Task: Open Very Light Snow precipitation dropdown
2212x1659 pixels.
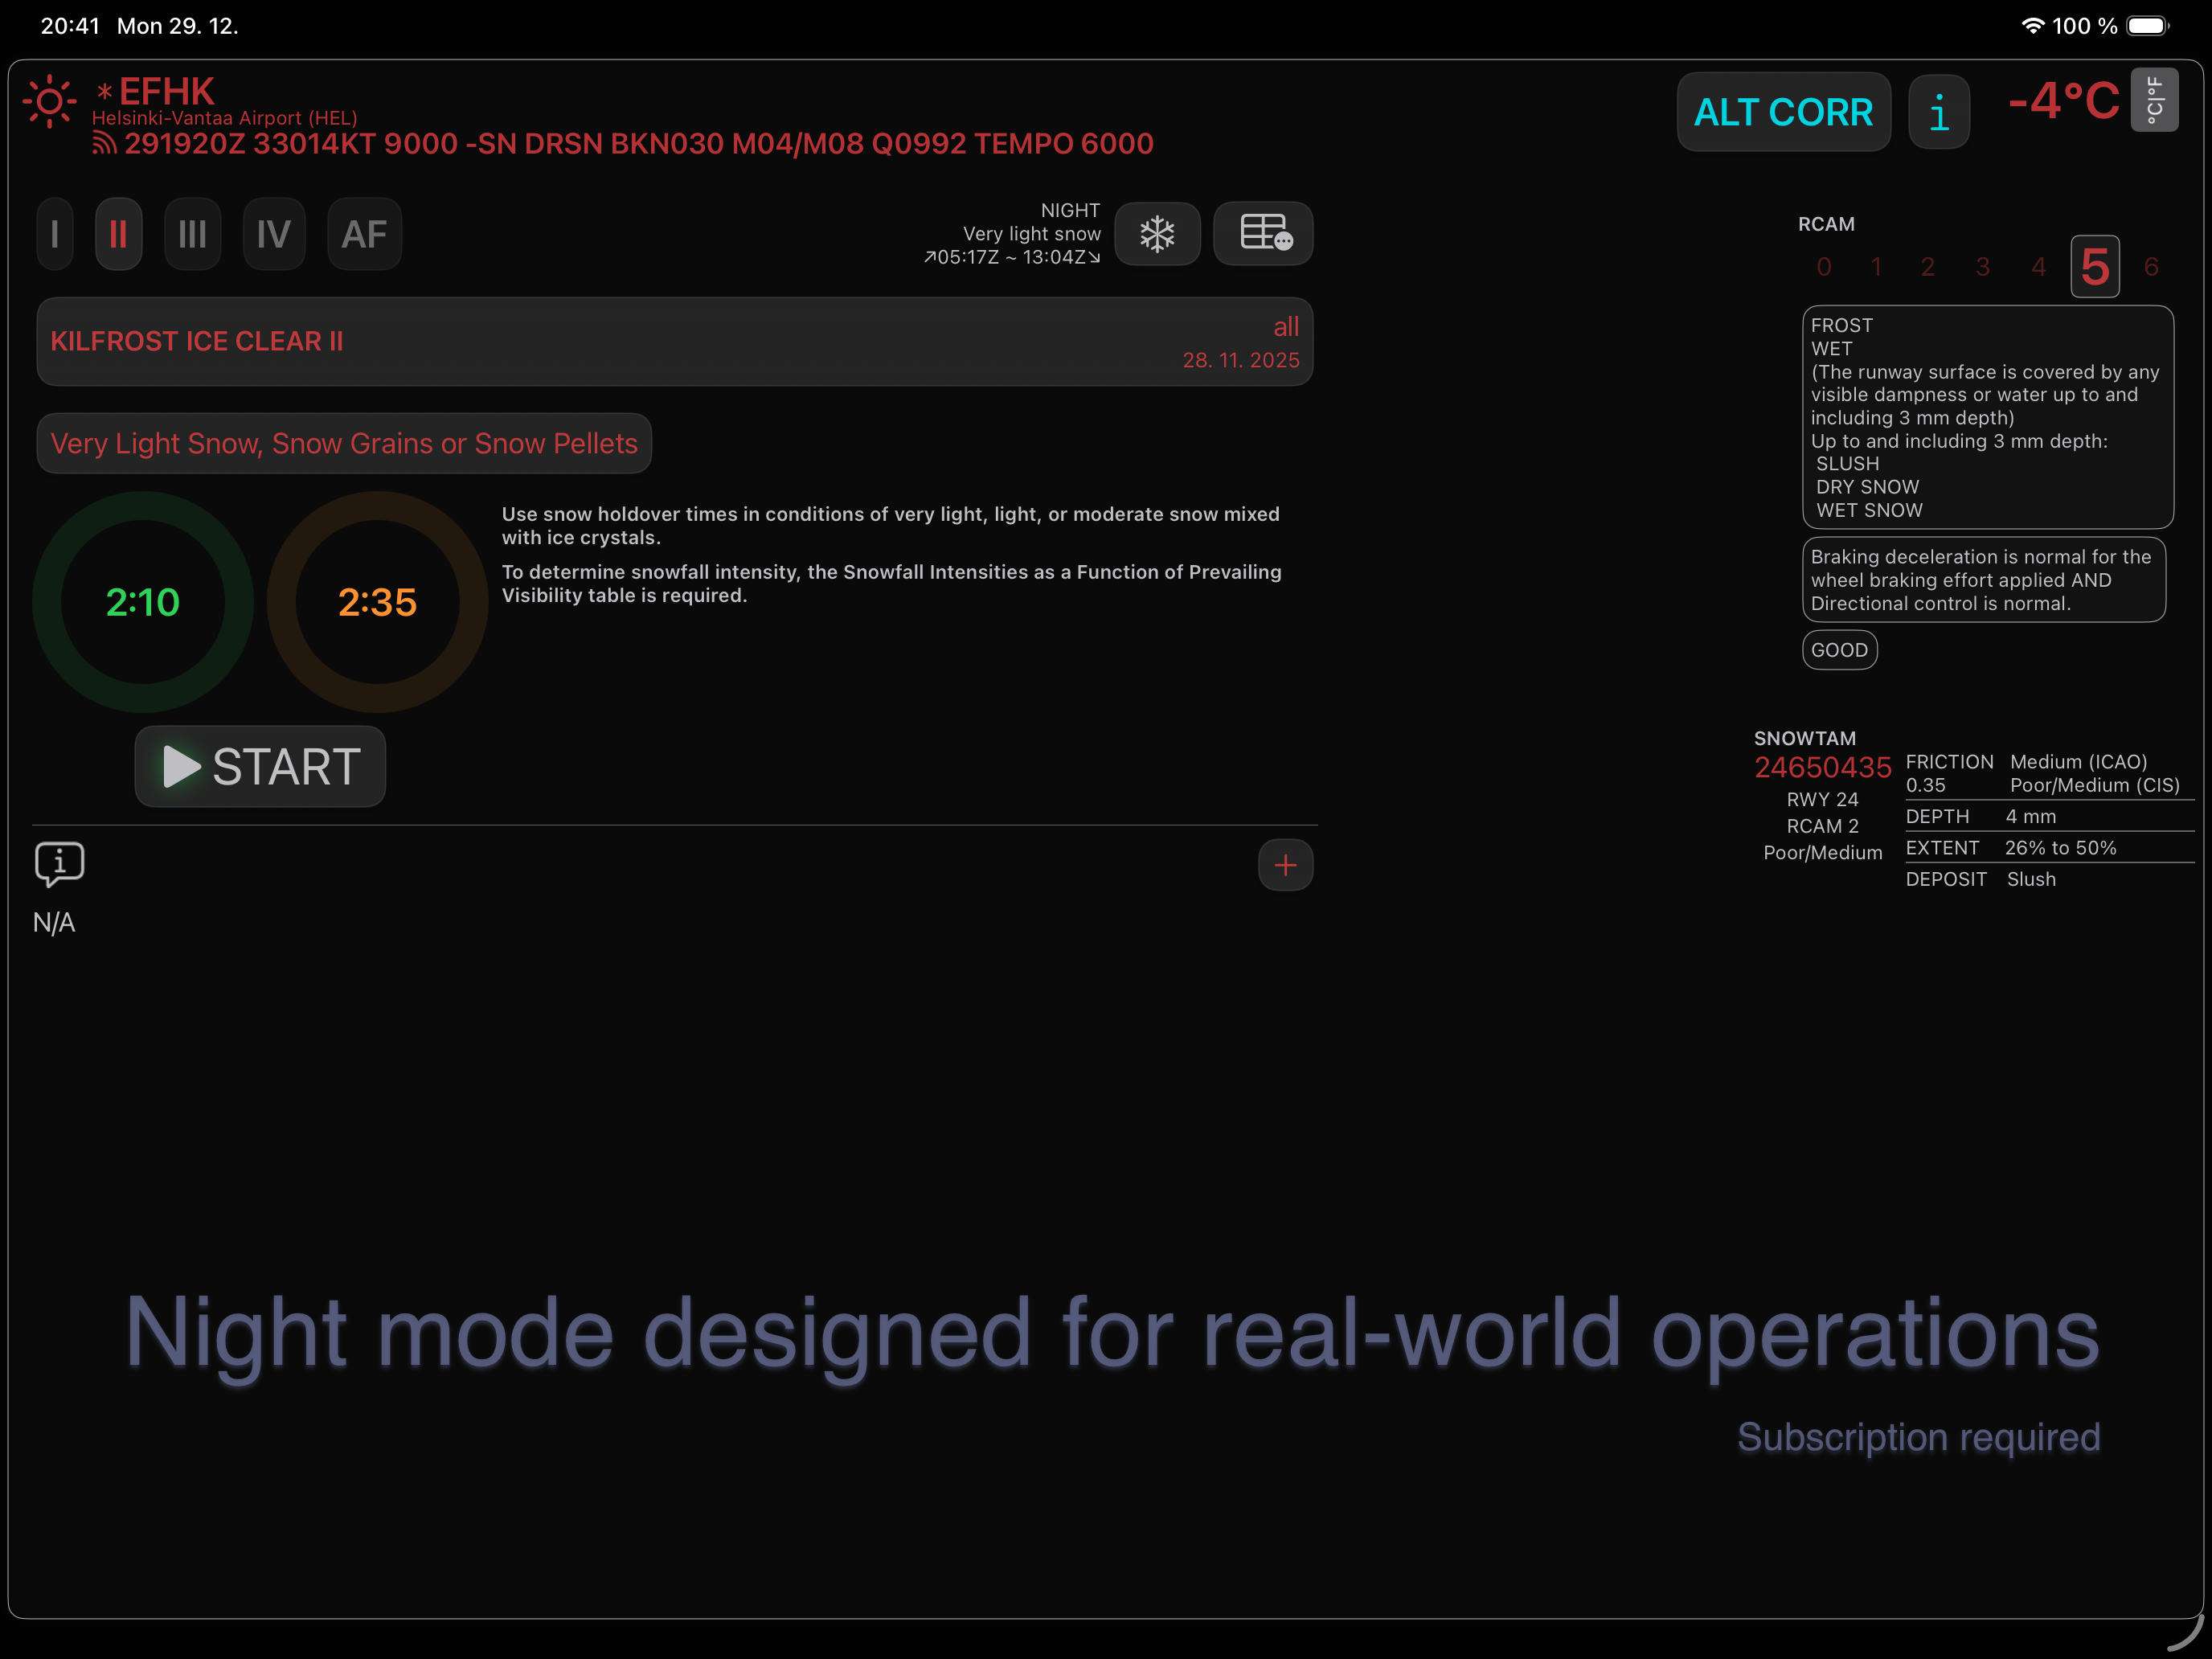Action: click(344, 443)
